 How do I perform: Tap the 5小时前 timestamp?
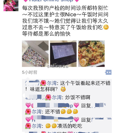pos(30,72)
